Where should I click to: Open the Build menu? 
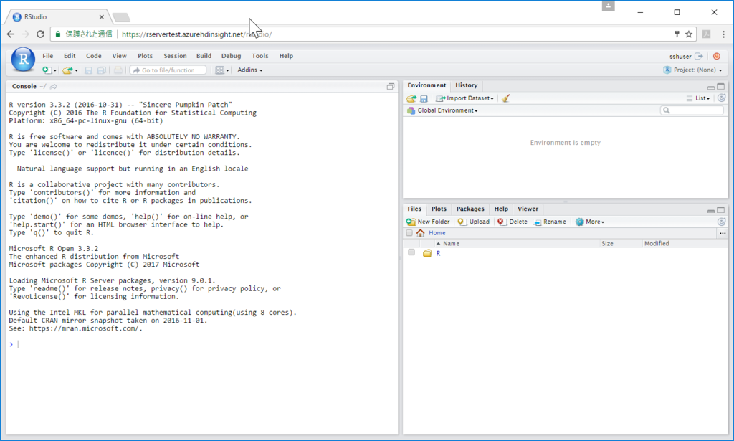coord(204,56)
